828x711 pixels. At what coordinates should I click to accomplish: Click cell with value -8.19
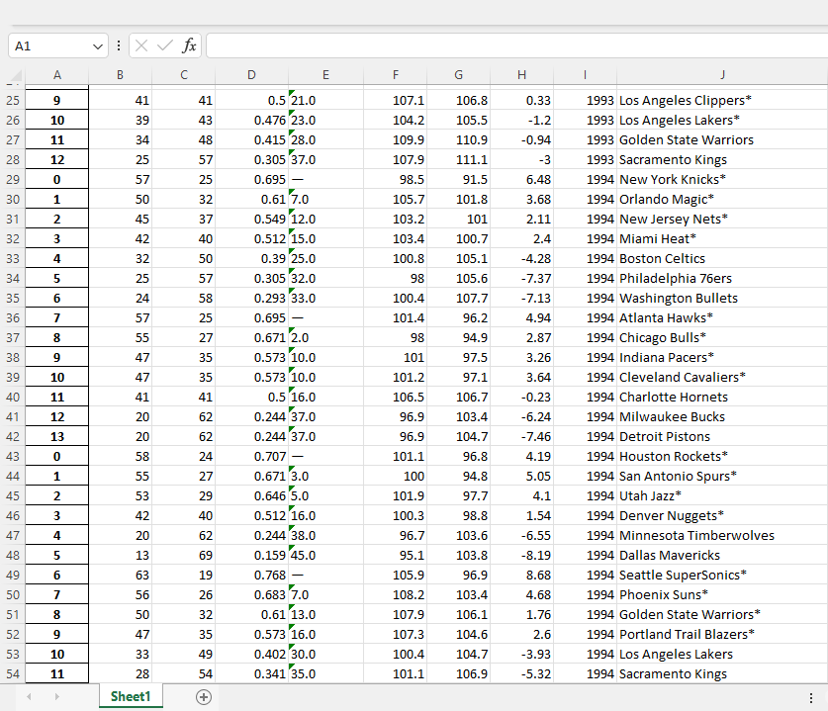tap(521, 556)
